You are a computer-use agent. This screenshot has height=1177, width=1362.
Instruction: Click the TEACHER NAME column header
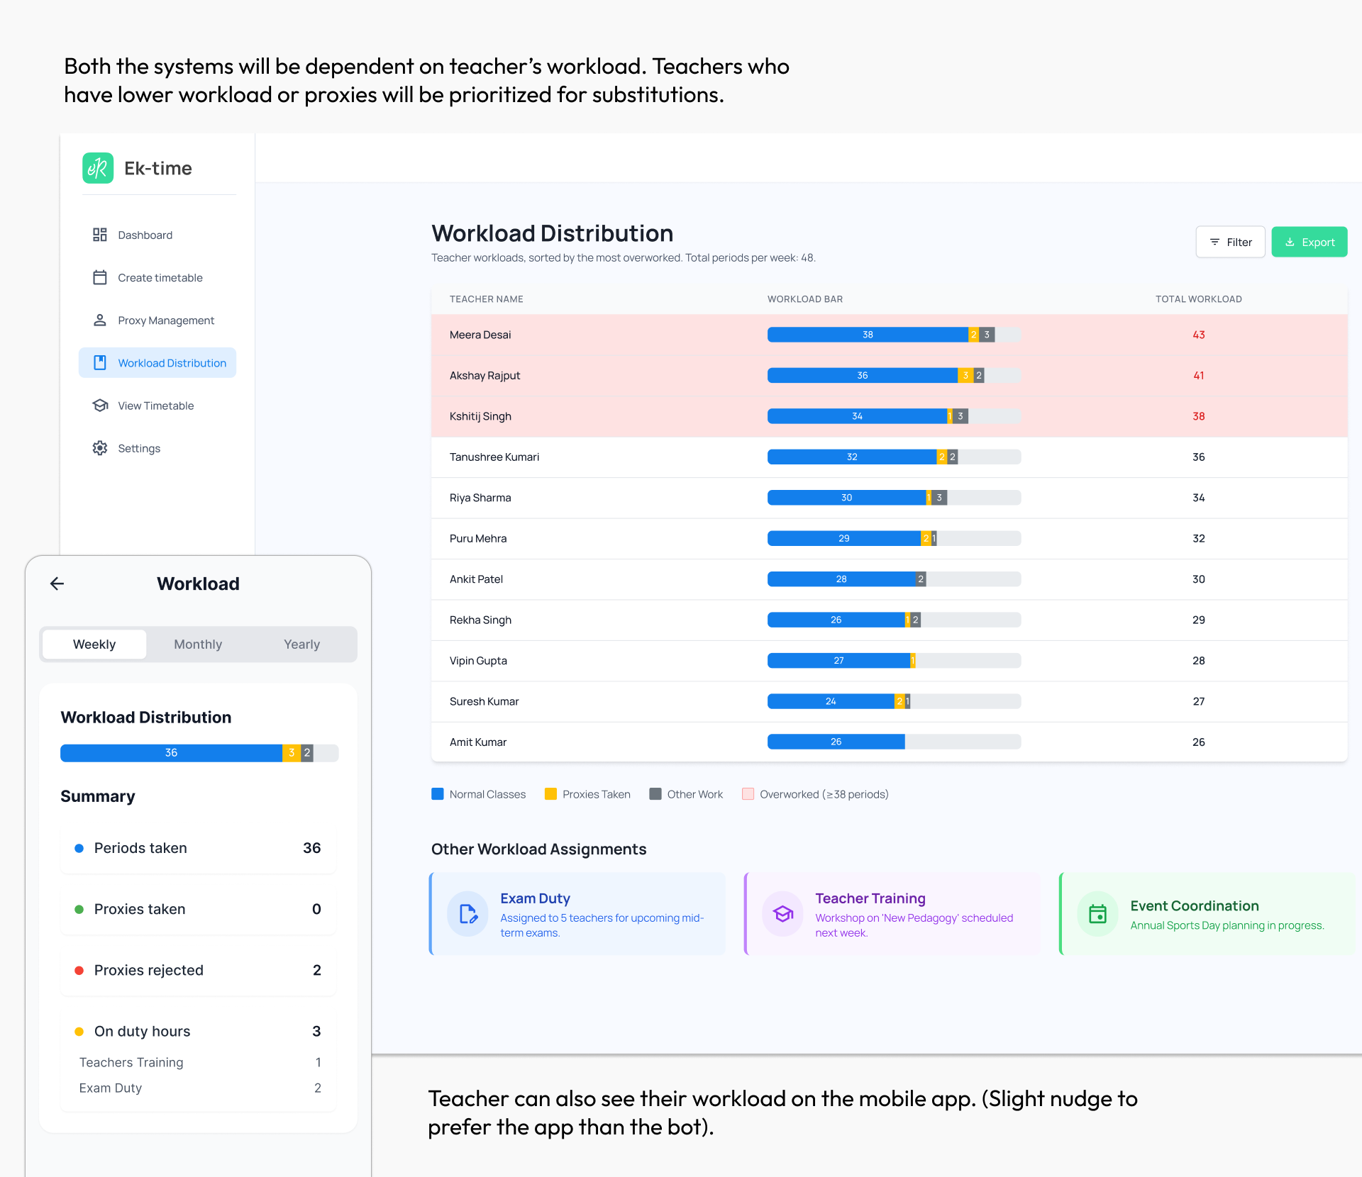tap(487, 299)
